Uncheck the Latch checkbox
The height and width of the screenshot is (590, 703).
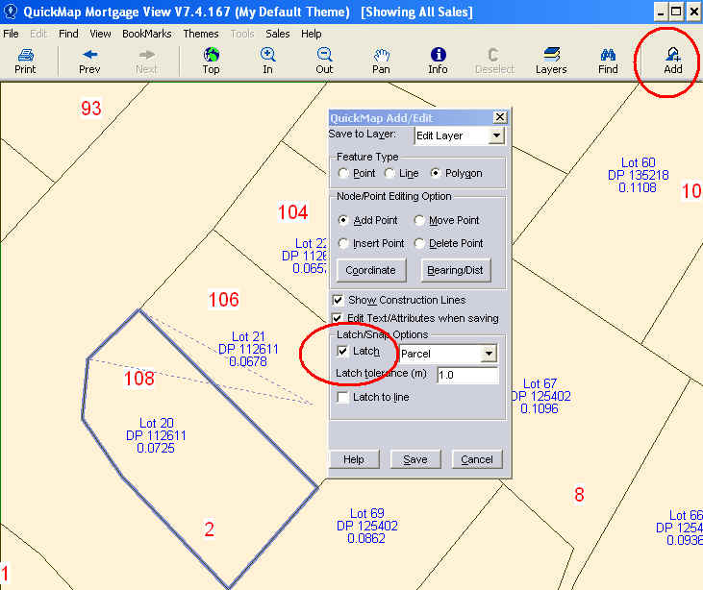point(343,352)
